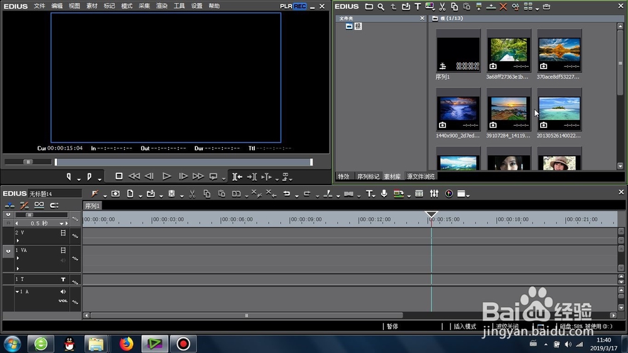Screen dimensions: 628x353
Task: Click color bars new clip icon
Action: tap(430, 6)
